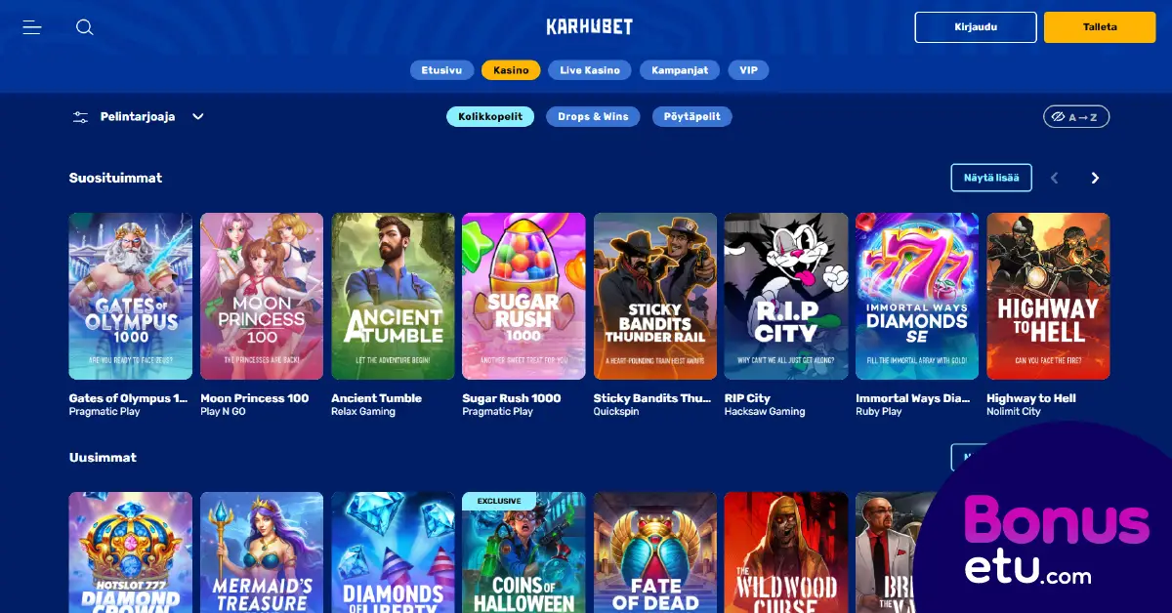
Task: Choose the Pöytäpelit category
Action: click(692, 117)
